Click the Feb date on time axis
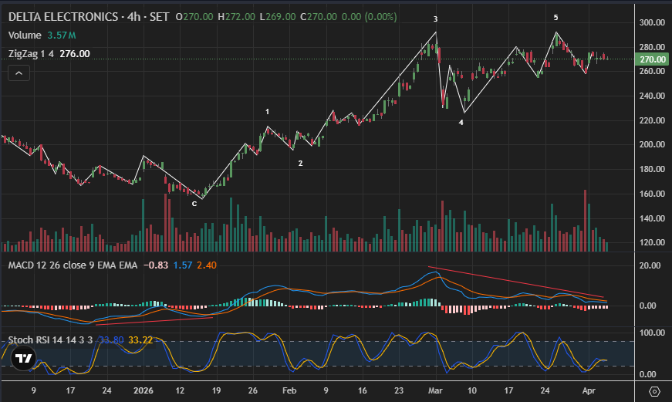672x402 pixels. (289, 390)
